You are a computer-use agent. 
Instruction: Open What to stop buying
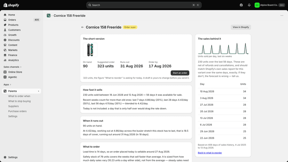[x=19, y=101]
